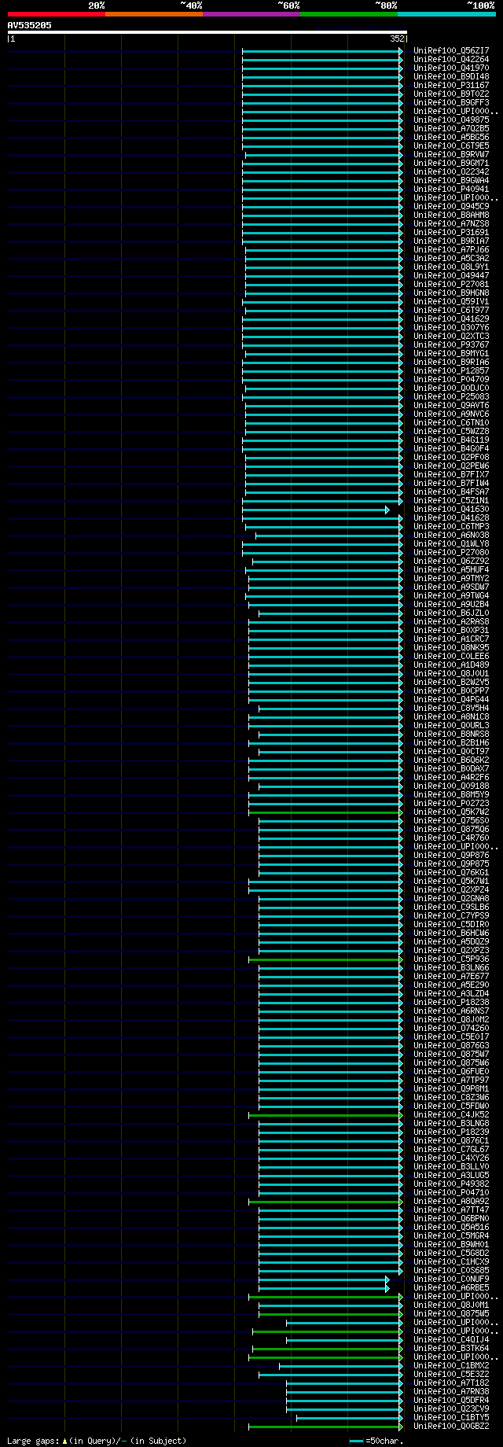The image size is (503, 1447).
Task: Select the UniRef100_Q41628 label
Action: click(451, 517)
